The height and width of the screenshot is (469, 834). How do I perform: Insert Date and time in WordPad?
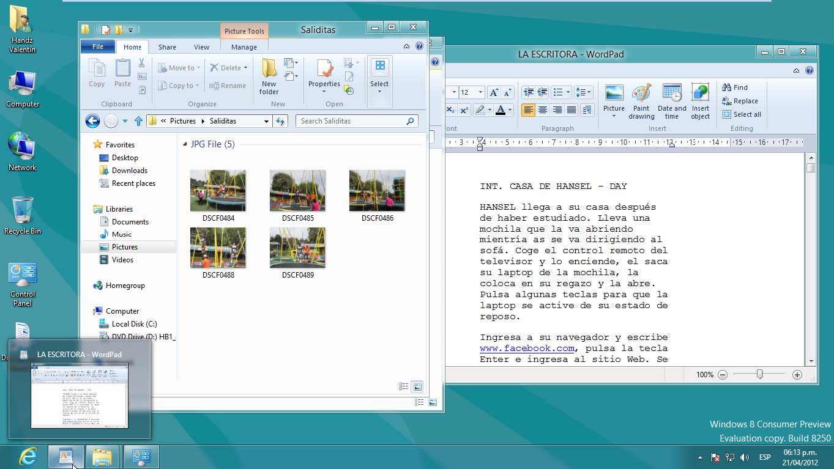tap(671, 101)
